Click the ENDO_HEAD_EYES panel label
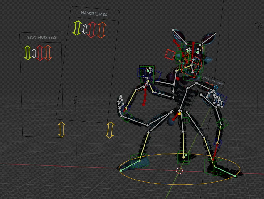The width and height of the screenshot is (264, 199). [x=41, y=38]
